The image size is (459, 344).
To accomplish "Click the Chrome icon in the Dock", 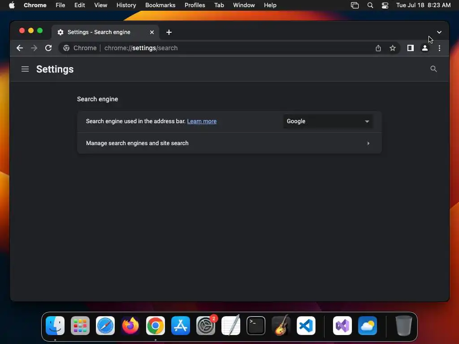I will (156, 326).
